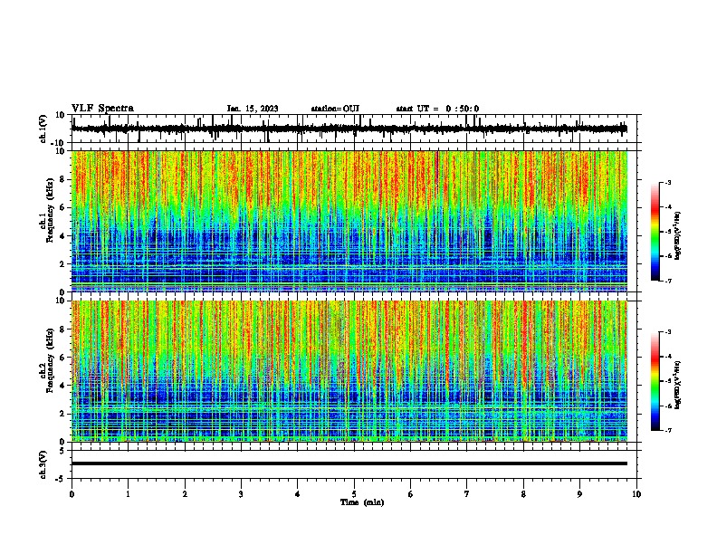This screenshot has height=554, width=717.
Task: Click the 'ch.1(V)' waveform axis label
Action: click(x=43, y=129)
